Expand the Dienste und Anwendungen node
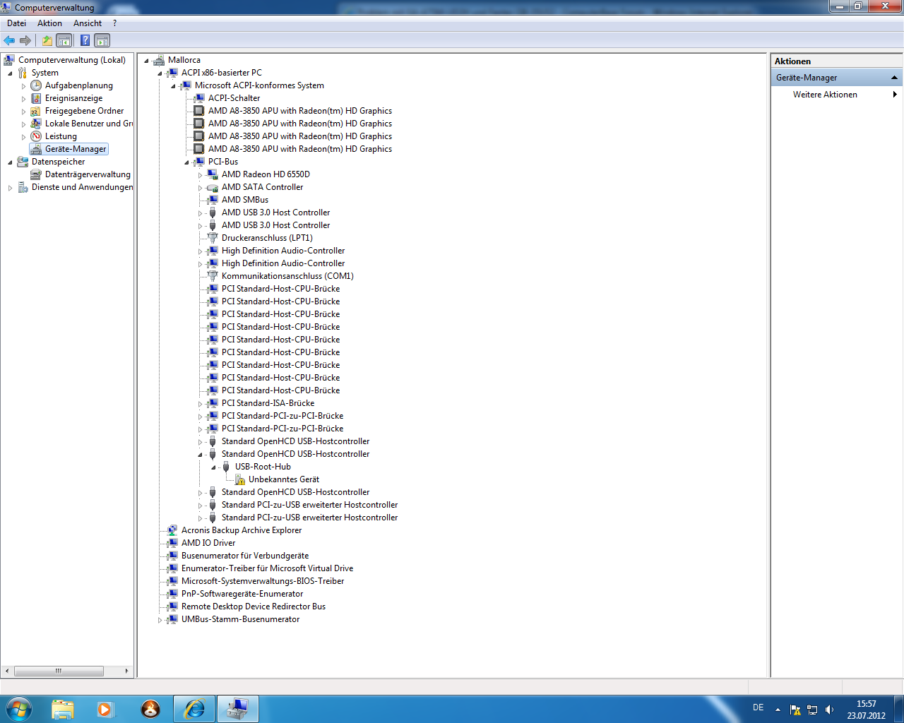 click(10, 188)
